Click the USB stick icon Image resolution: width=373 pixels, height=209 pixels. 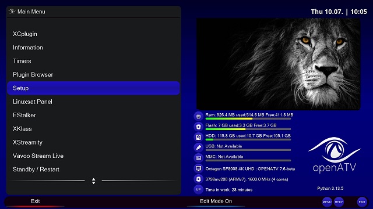[198, 147]
